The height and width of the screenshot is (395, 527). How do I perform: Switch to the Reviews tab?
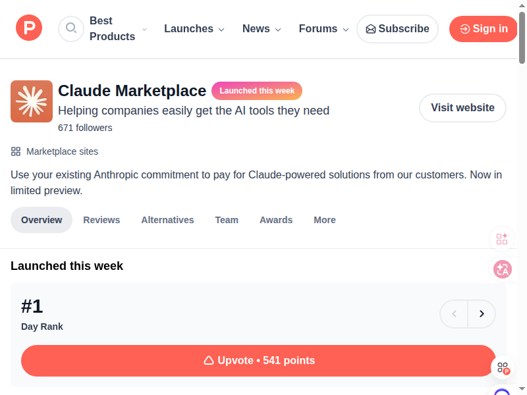[101, 220]
